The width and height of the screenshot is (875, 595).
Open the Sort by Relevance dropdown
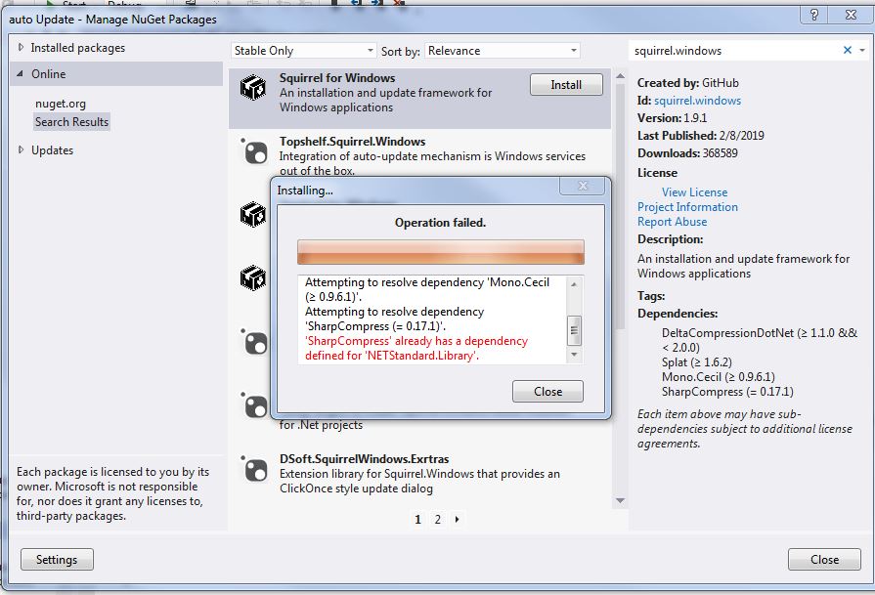click(503, 51)
